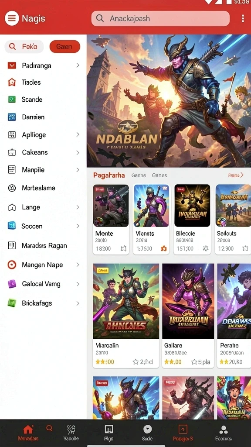
Task: Open the hamburger menu beside Nagis
Action: [12, 18]
